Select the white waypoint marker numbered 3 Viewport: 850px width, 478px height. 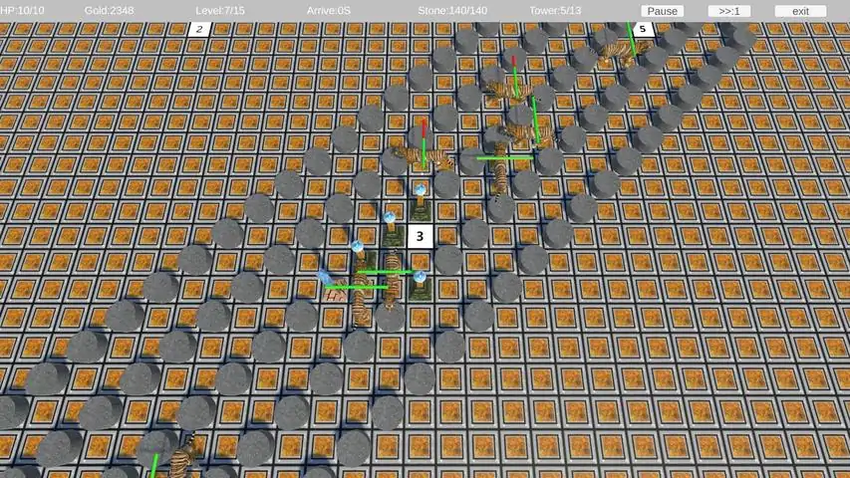(x=420, y=236)
